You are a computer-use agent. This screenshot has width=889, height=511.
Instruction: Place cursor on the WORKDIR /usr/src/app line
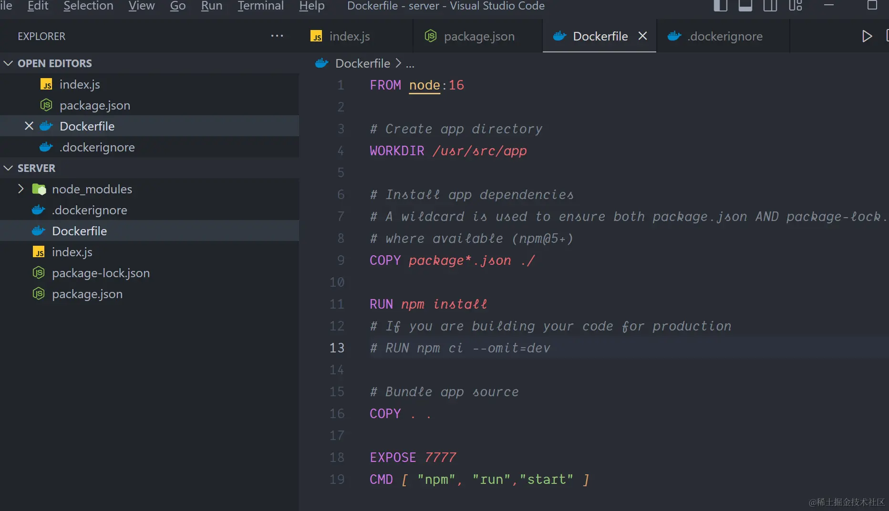point(448,151)
